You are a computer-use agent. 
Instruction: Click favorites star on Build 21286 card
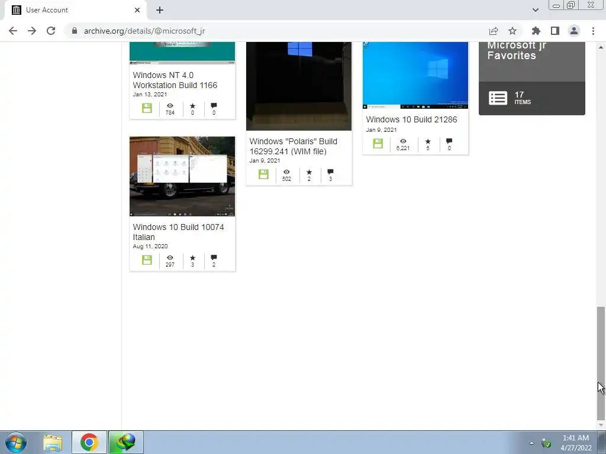tap(427, 141)
